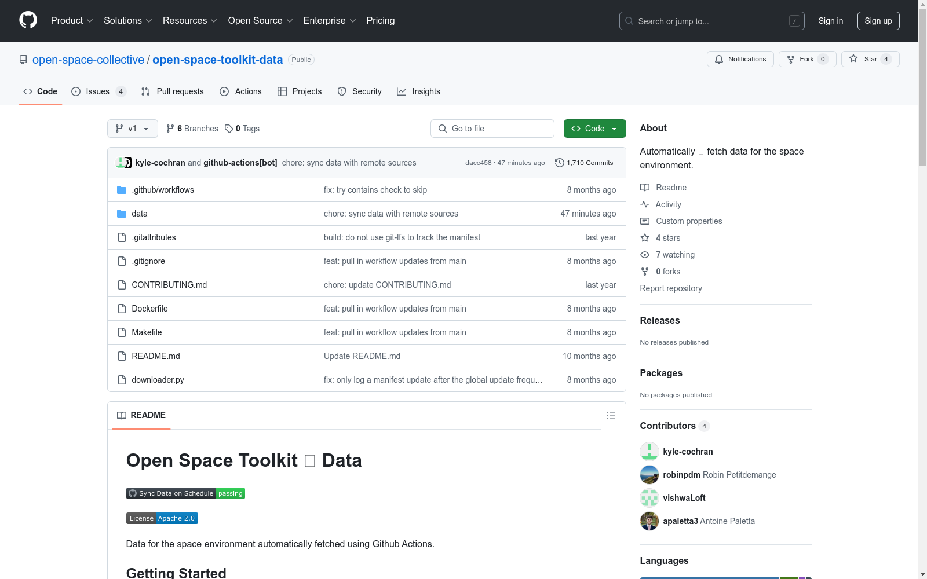The image size is (927, 579).
Task: Click the Search or jump to field
Action: tap(712, 21)
